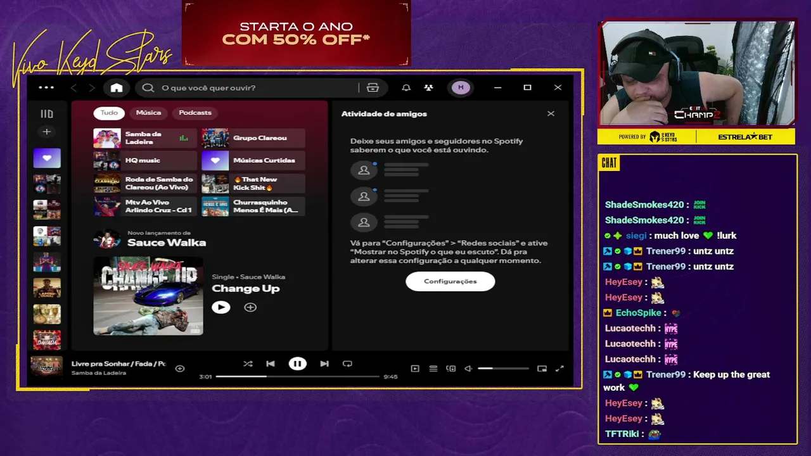Enter full screen player

pos(559,368)
